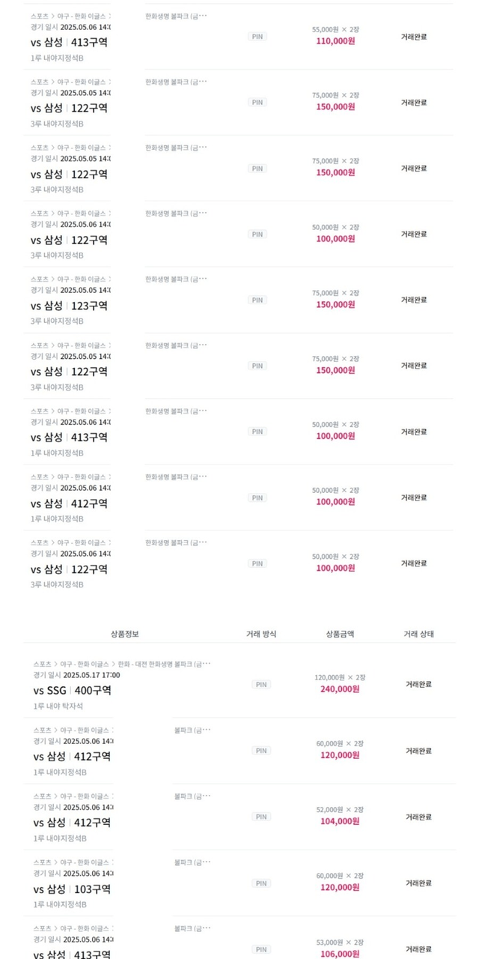This screenshot has width=479, height=959.
Task: Click the 1루 내야 탁자석 seat label
Action: click(58, 706)
